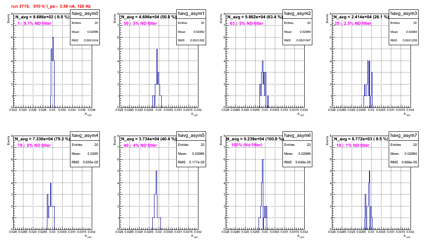425x244 pixels.
Task: Click the N_avg = 7.330e+04 label
Action: pos(42,139)
